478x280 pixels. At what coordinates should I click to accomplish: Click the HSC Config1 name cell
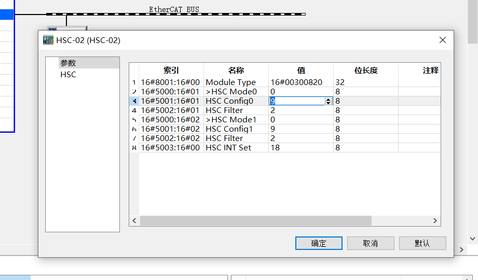coord(236,129)
